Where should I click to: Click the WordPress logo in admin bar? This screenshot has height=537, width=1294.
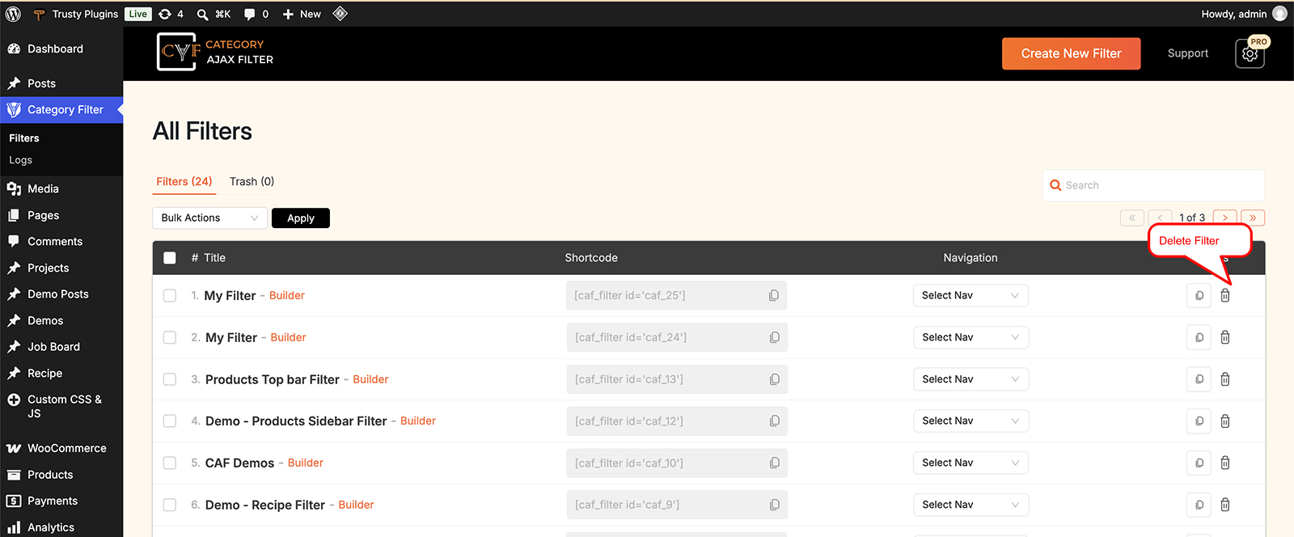pos(13,14)
